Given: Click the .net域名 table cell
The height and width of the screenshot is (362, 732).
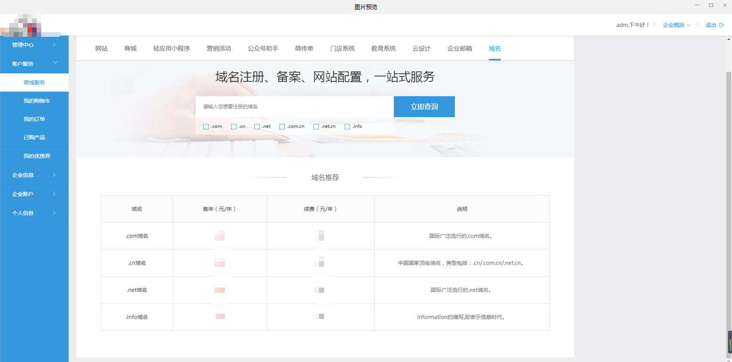Looking at the screenshot, I should pos(137,290).
